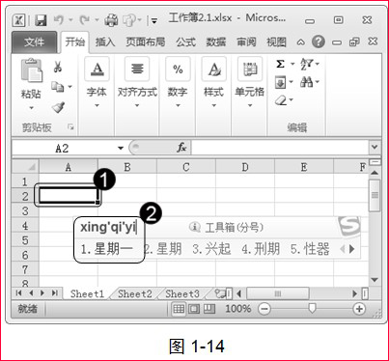Click the Insert Worksheet tab icon
The height and width of the screenshot is (361, 389).
pos(221,293)
